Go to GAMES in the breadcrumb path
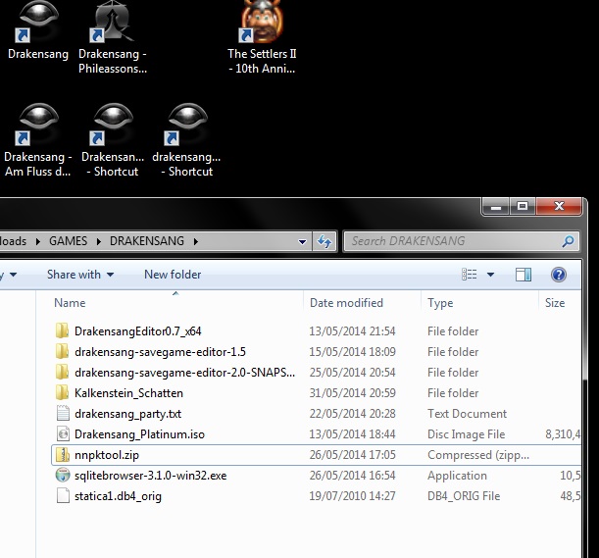This screenshot has width=599, height=558. [68, 241]
